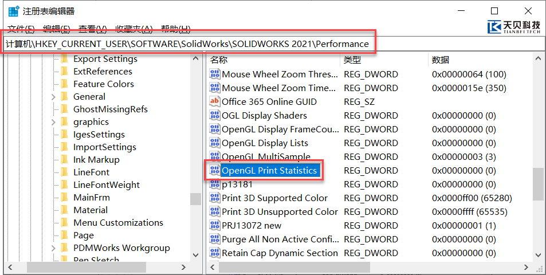
Task: Click the folder icon of GhostMissingRefs
Action: coord(64,109)
